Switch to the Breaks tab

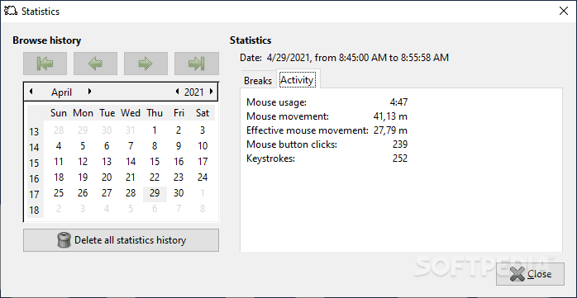(258, 80)
